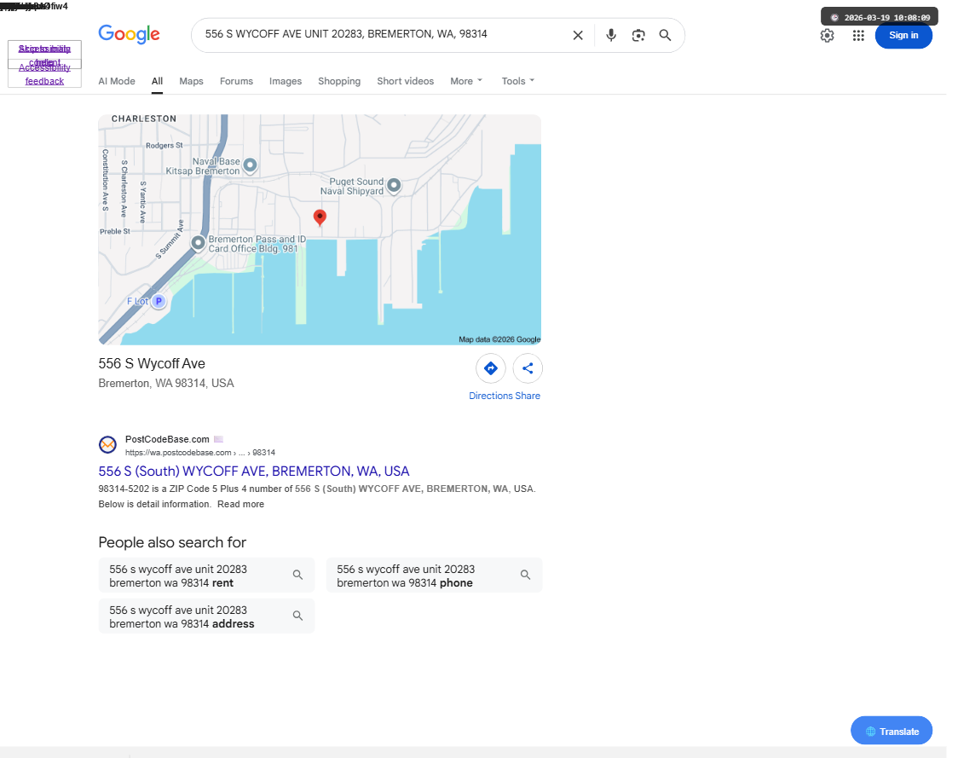958x758 pixels.
Task: Open the map thumbnail
Action: [x=320, y=230]
